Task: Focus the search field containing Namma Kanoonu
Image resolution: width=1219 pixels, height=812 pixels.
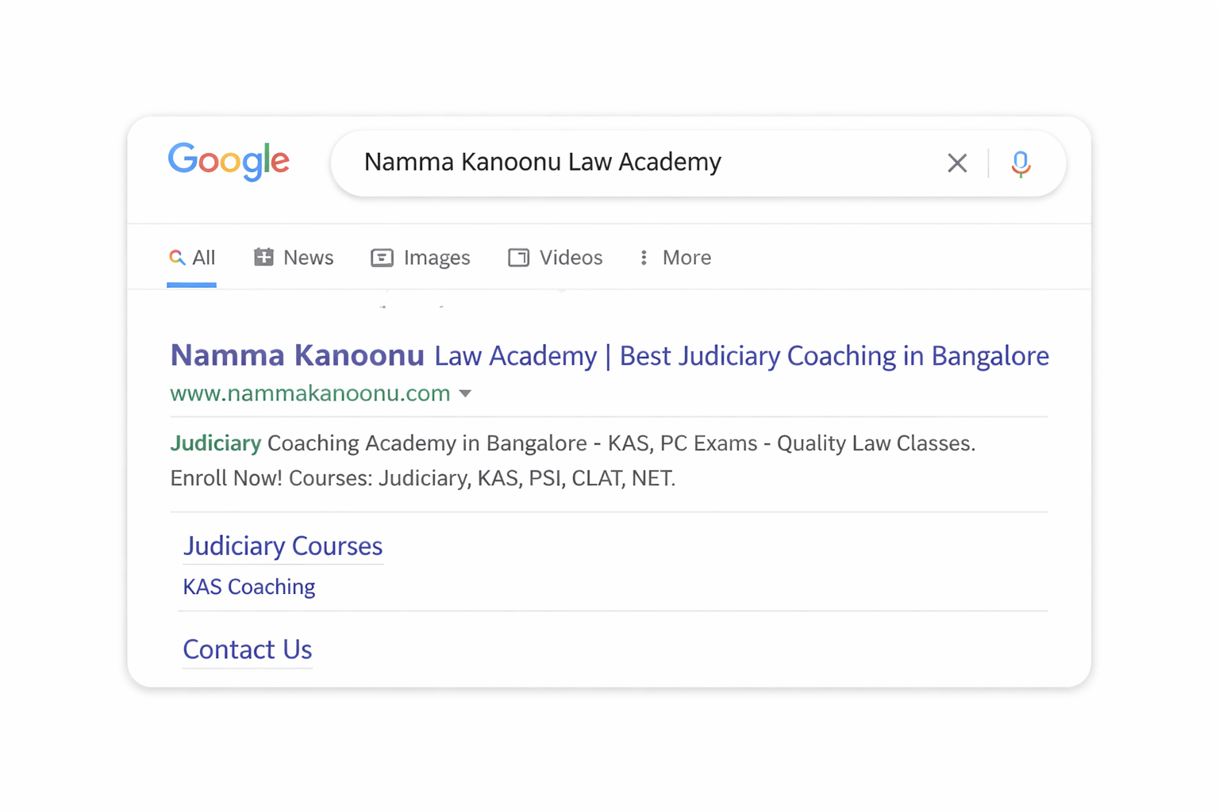Action: tap(635, 163)
